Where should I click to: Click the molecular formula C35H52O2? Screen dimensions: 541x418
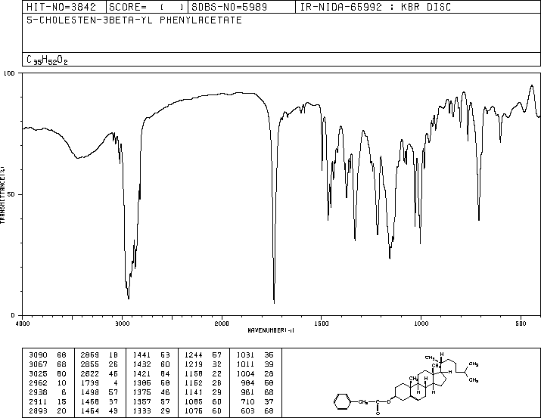click(x=47, y=60)
